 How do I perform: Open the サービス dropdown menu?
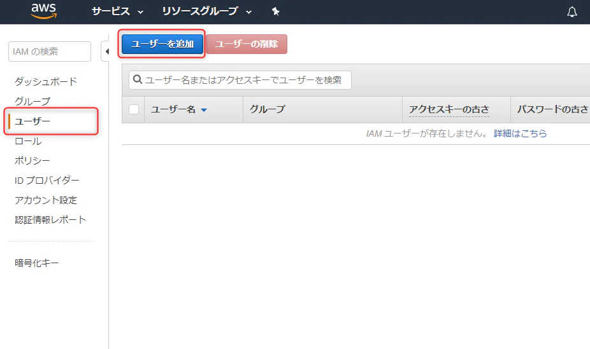(117, 11)
